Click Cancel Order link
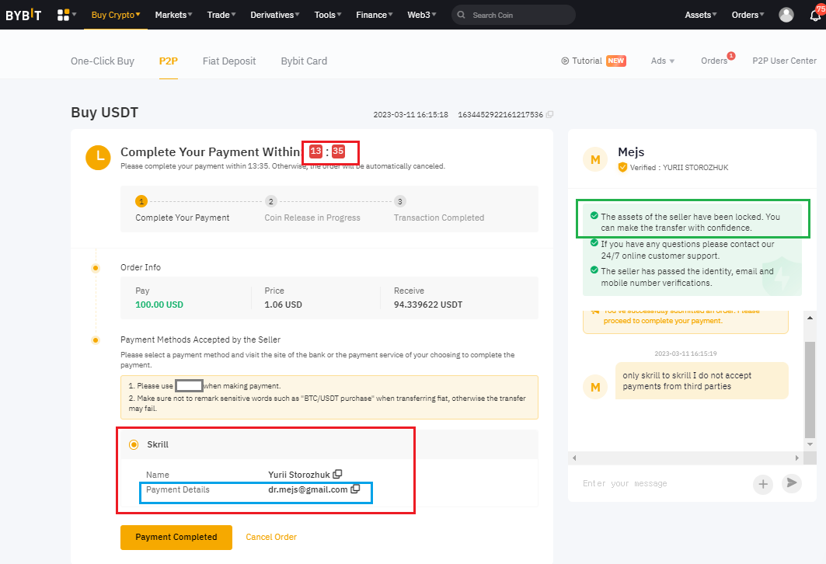The image size is (826, 564). 271,537
